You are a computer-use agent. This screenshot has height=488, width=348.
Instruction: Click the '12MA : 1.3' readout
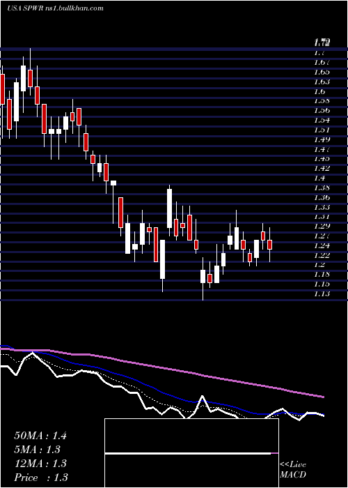(x=40, y=464)
